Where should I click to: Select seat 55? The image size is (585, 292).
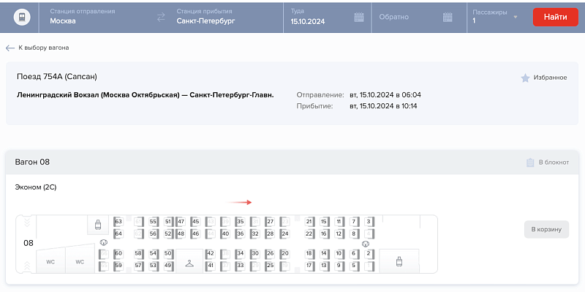click(153, 222)
